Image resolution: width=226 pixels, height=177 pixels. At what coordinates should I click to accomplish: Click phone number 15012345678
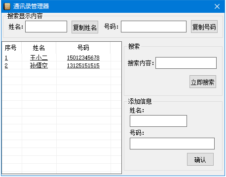click(83, 58)
